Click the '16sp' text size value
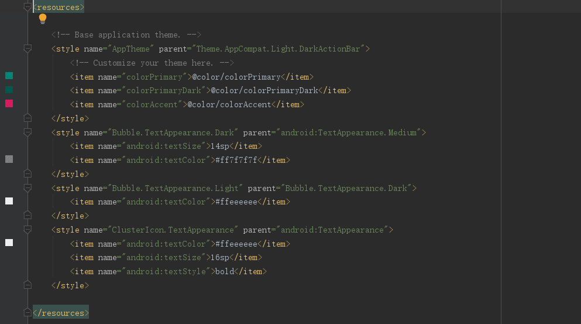Viewport: 581px width, 324px height. coord(220,258)
